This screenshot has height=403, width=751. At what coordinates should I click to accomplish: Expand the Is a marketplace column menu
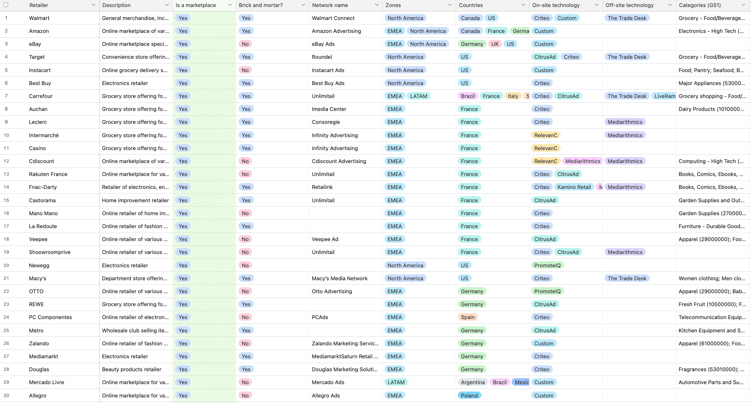click(x=230, y=5)
